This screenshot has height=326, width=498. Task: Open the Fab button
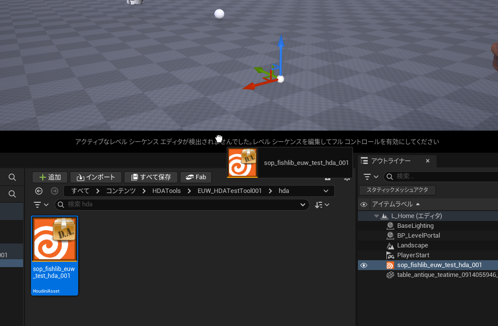pyautogui.click(x=196, y=177)
